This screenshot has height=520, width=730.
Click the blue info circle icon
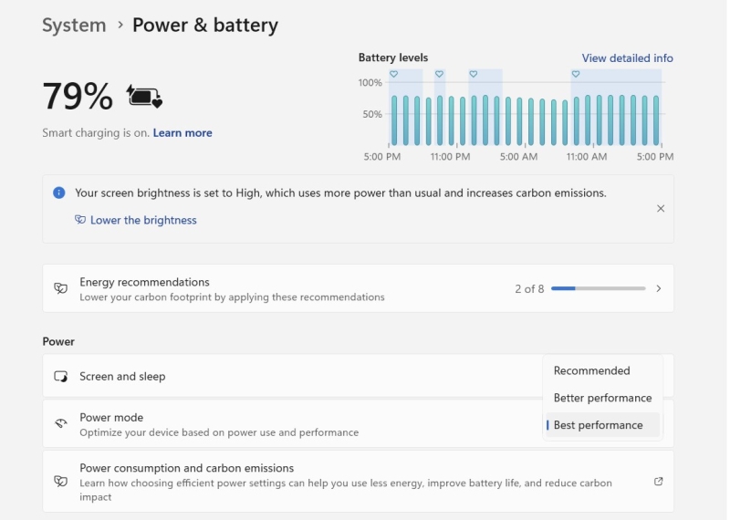pos(59,192)
